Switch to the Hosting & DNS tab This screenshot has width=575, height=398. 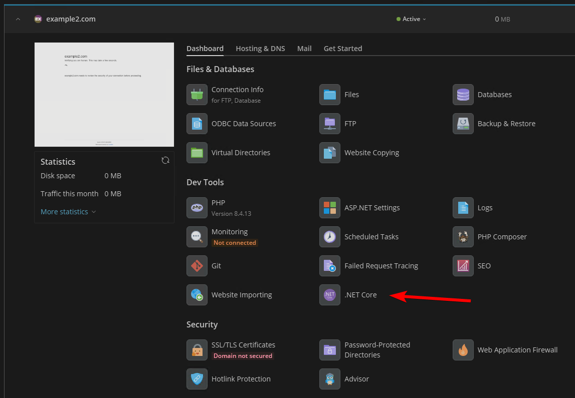260,49
